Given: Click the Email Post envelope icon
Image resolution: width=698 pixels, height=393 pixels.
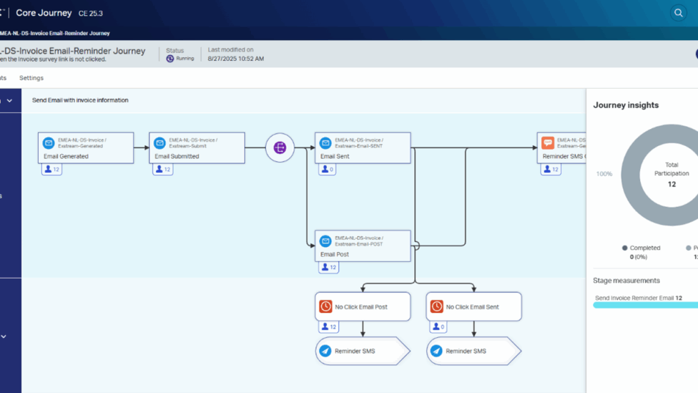Looking at the screenshot, I should coord(325,241).
